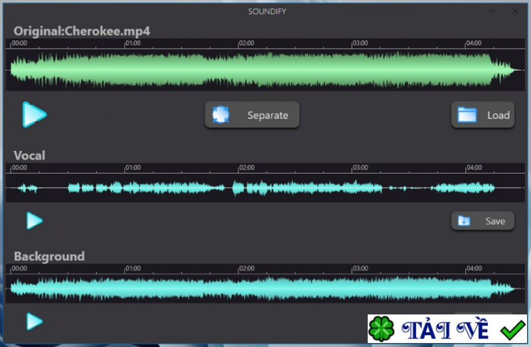531x347 pixels.
Task: Click 01:00 on the Background timeline
Action: [133, 269]
